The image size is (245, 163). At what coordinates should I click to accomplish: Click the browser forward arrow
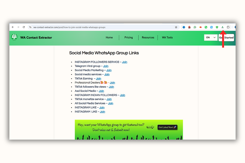pos(18,27)
